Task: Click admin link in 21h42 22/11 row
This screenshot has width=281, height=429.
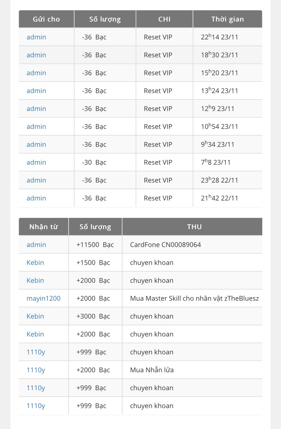Action: point(36,198)
